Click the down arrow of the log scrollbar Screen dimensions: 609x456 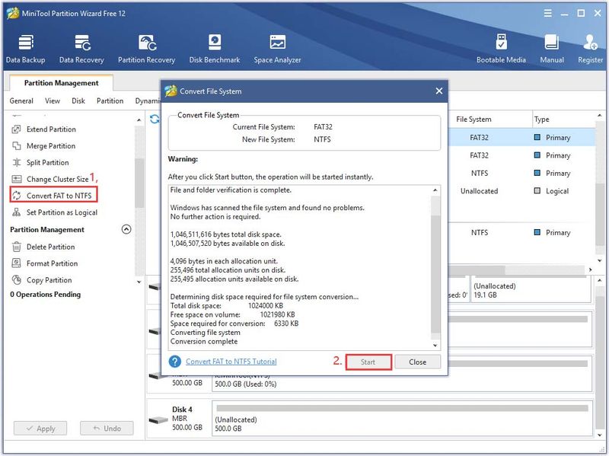435,345
